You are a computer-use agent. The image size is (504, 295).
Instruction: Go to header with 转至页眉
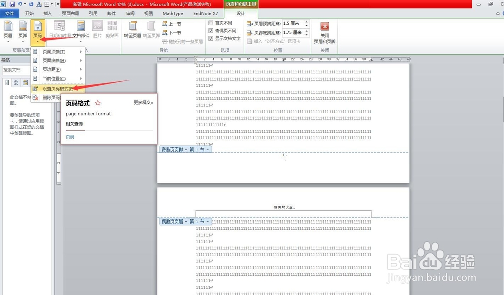133,30
